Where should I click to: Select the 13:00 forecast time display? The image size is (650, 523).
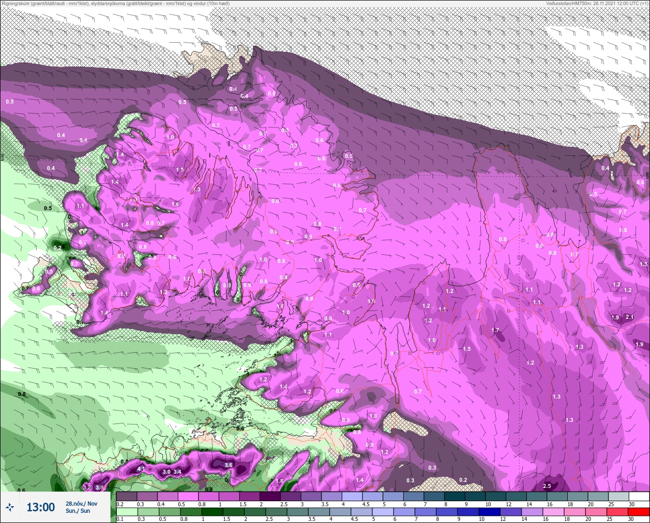click(41, 507)
